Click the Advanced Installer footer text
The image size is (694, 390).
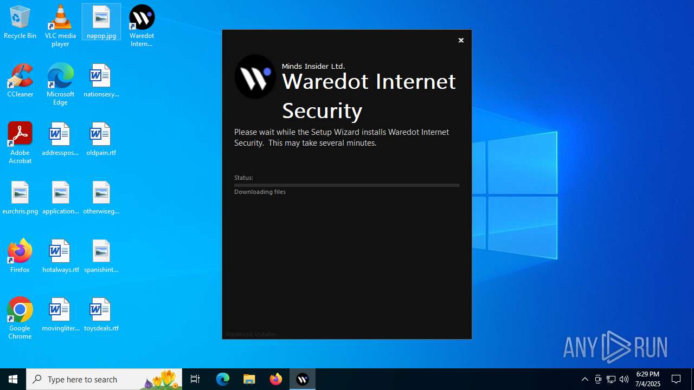point(251,334)
